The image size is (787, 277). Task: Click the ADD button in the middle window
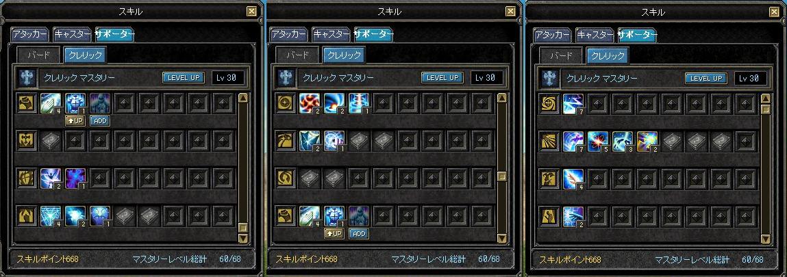(x=359, y=233)
